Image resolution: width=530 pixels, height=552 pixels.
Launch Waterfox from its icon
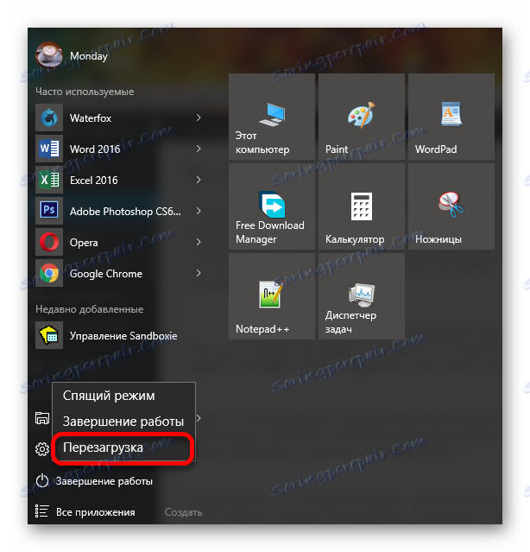[49, 117]
